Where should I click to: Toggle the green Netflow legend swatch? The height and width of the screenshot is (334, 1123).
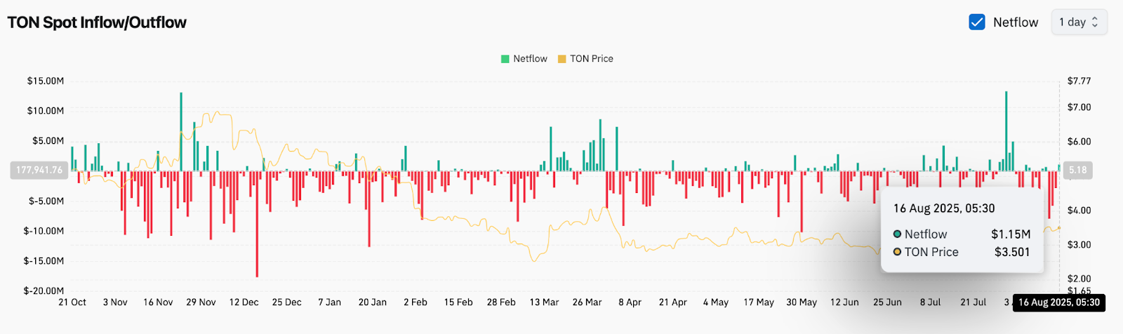505,59
